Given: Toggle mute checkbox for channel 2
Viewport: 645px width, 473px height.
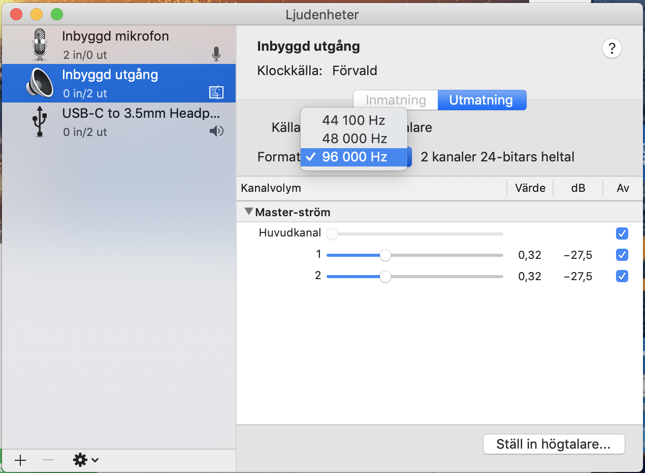Looking at the screenshot, I should tap(622, 276).
